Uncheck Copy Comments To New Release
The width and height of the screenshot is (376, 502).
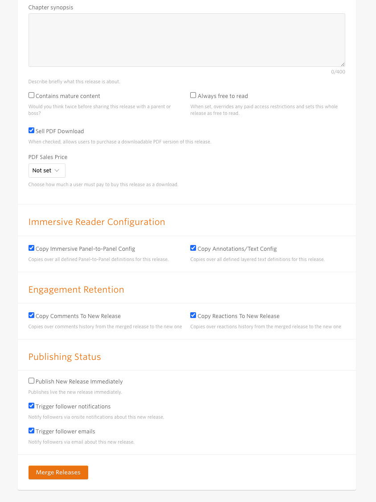(31, 315)
